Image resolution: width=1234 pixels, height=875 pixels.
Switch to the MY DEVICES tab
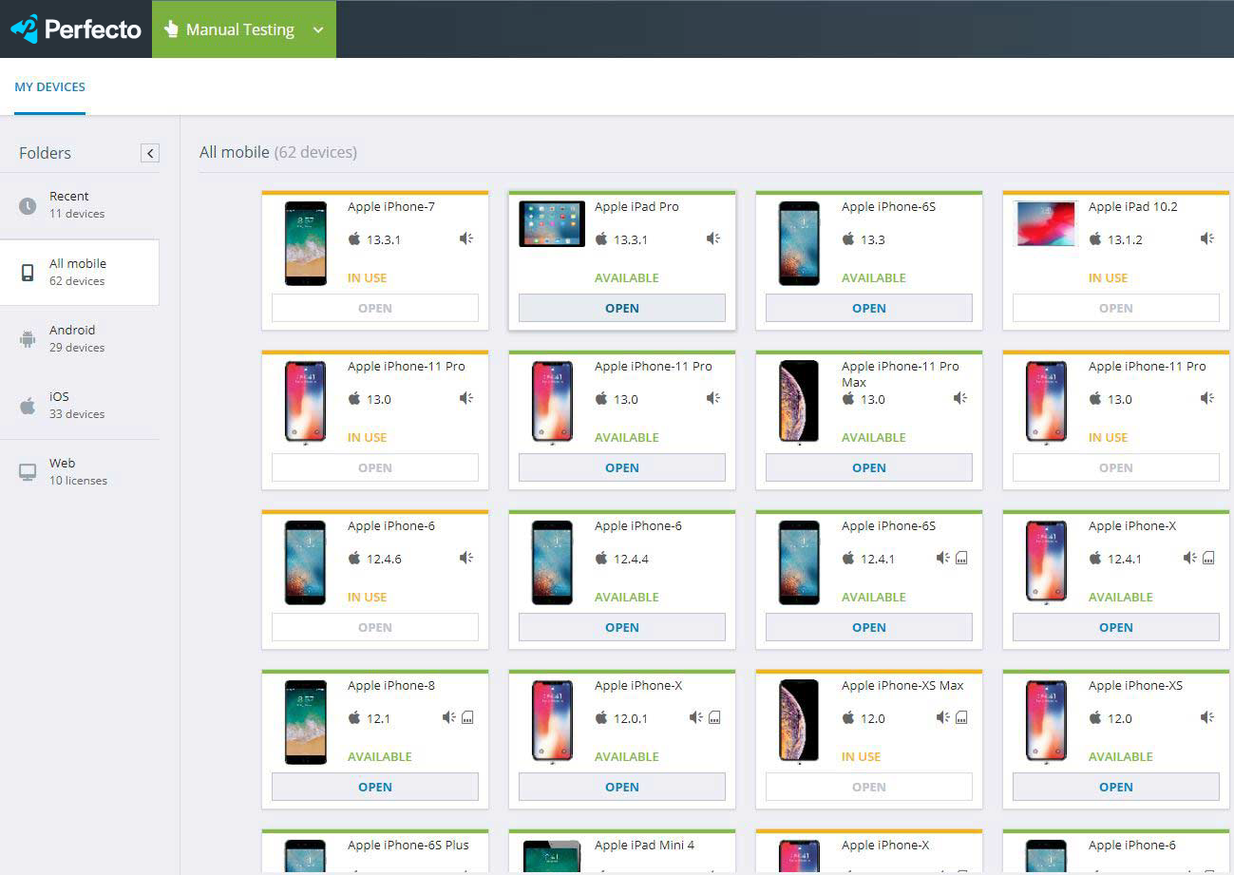(x=49, y=86)
